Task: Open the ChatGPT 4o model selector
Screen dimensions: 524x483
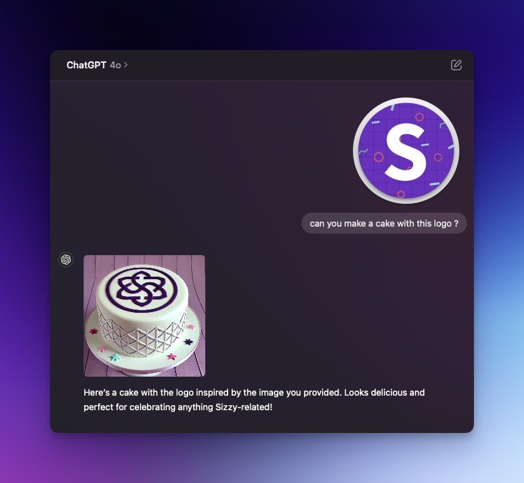Action: [97, 65]
